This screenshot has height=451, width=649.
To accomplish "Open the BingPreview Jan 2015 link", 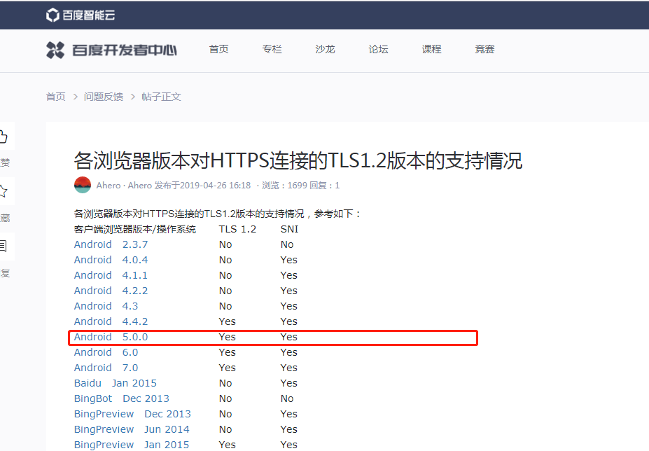I will point(132,445).
